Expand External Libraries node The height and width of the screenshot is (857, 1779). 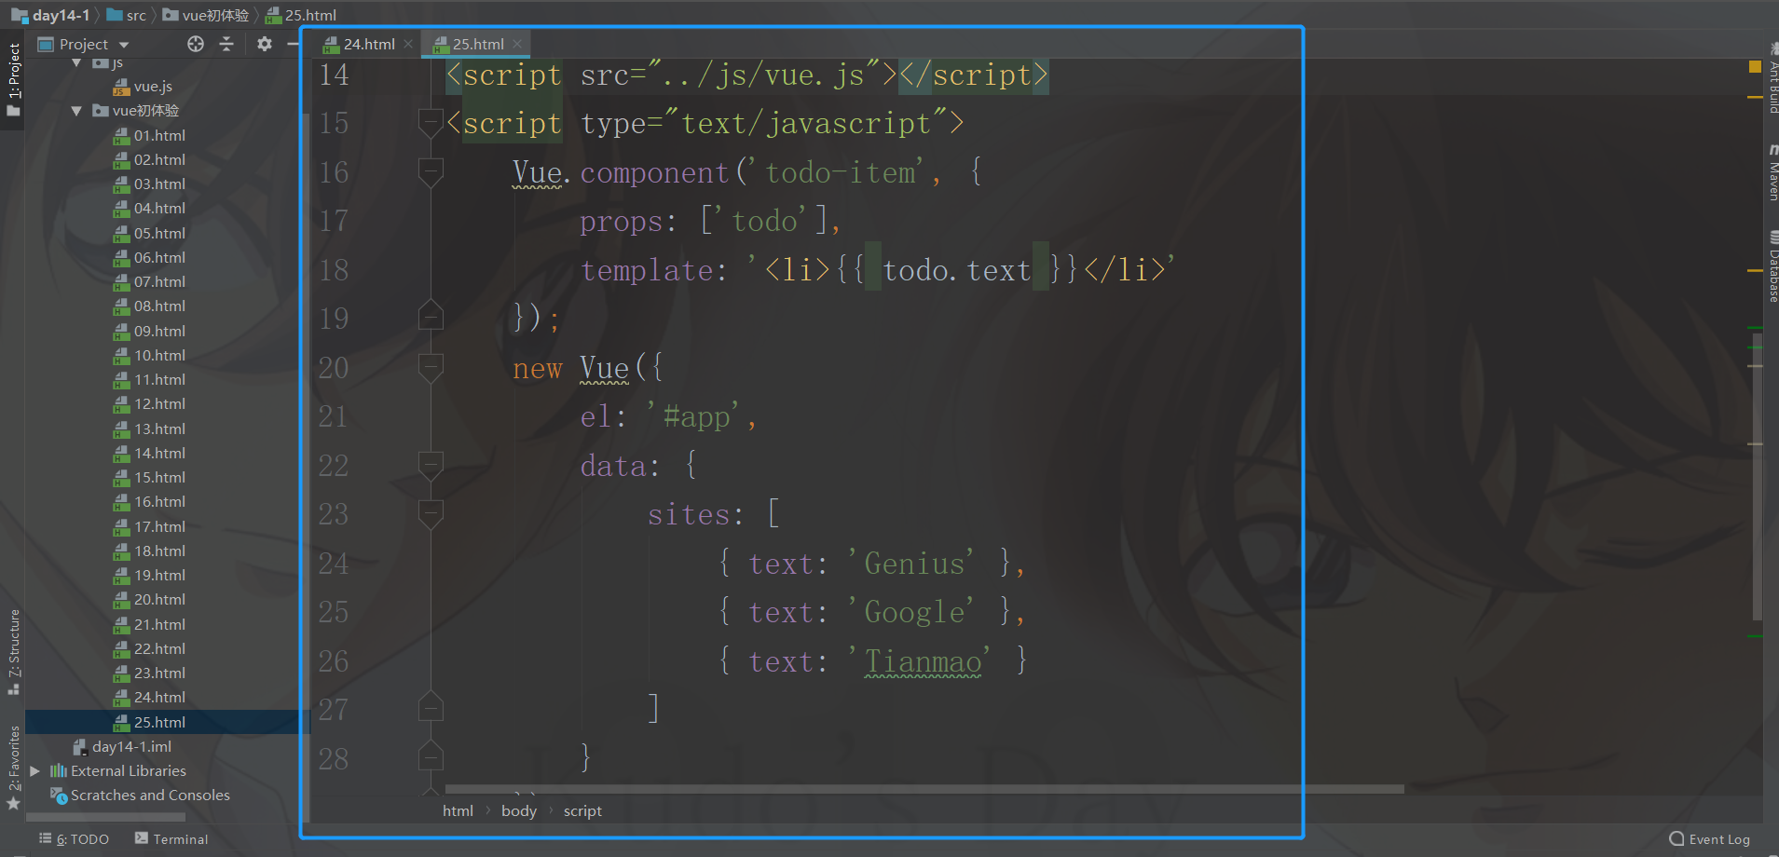[35, 771]
